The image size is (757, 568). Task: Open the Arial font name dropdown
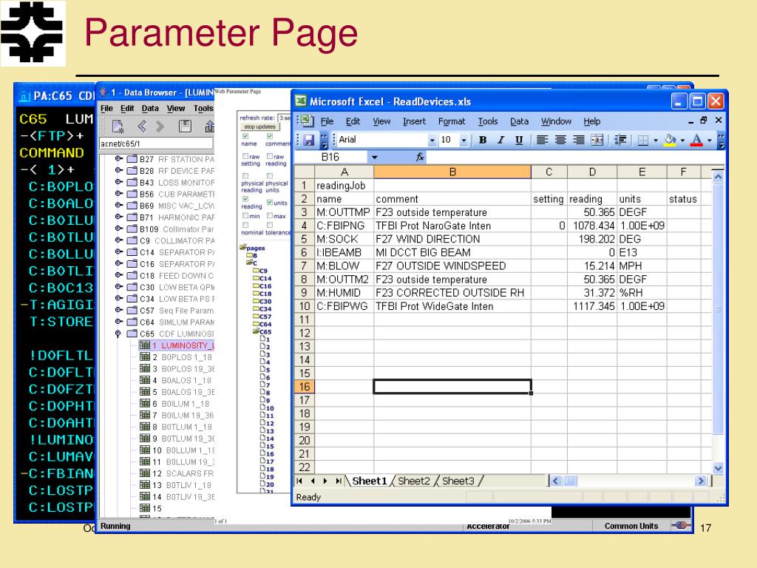(x=432, y=140)
